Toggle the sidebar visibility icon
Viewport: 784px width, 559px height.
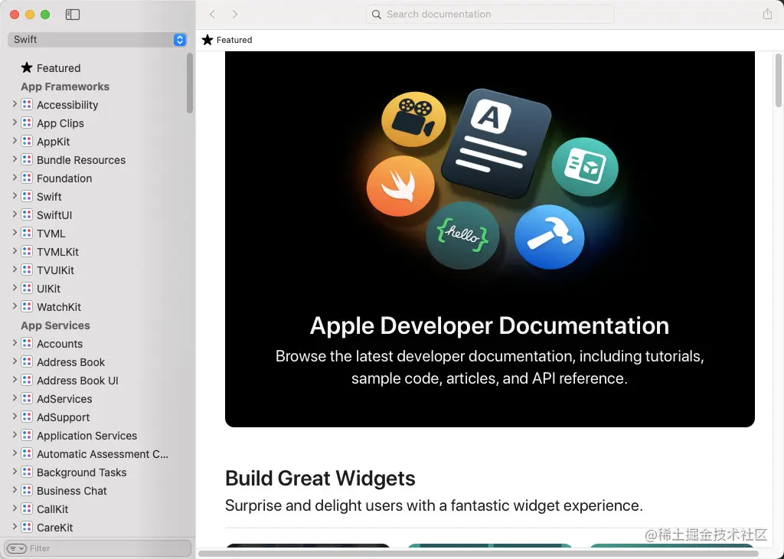pyautogui.click(x=73, y=15)
